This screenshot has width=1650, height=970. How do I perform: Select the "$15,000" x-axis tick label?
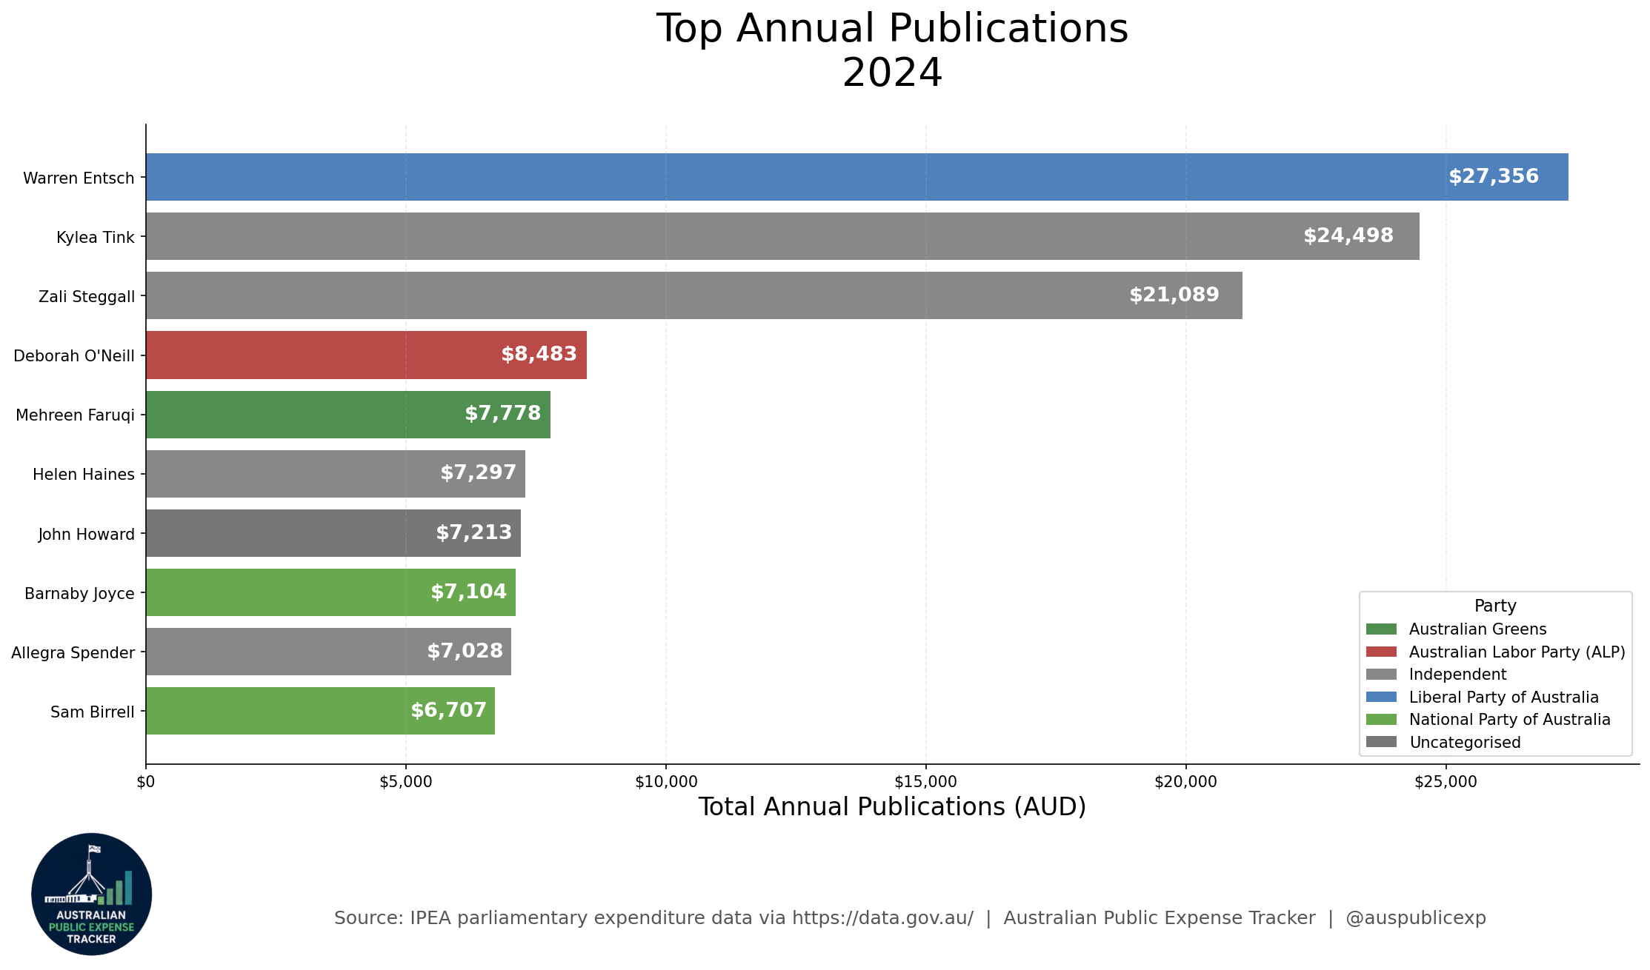tap(926, 783)
